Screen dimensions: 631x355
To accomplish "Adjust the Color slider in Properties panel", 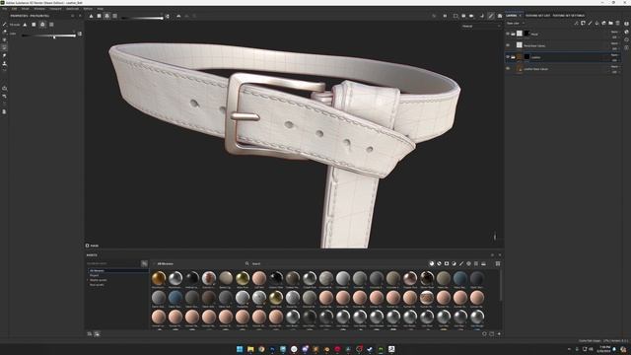I will (x=48, y=35).
